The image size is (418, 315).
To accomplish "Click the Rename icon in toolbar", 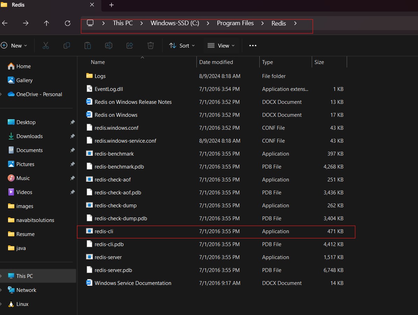I will (109, 45).
